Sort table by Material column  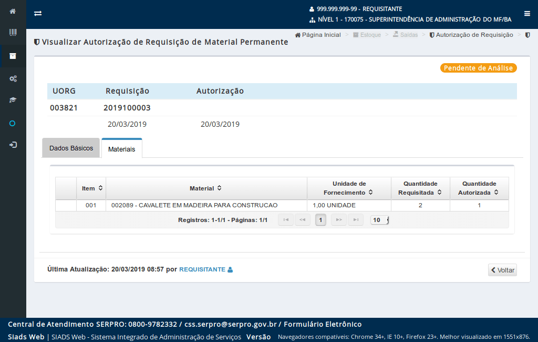[x=206, y=188]
